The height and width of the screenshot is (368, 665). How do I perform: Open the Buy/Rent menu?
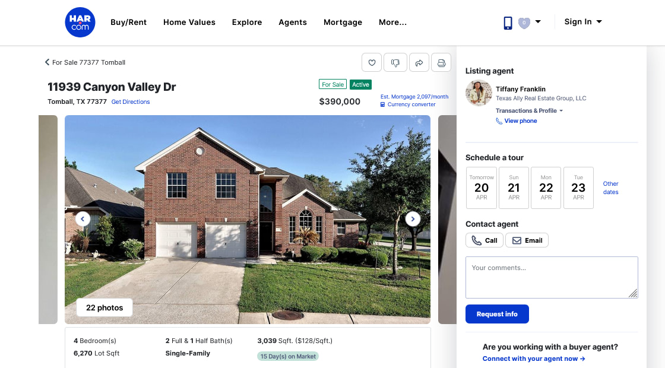pos(128,22)
